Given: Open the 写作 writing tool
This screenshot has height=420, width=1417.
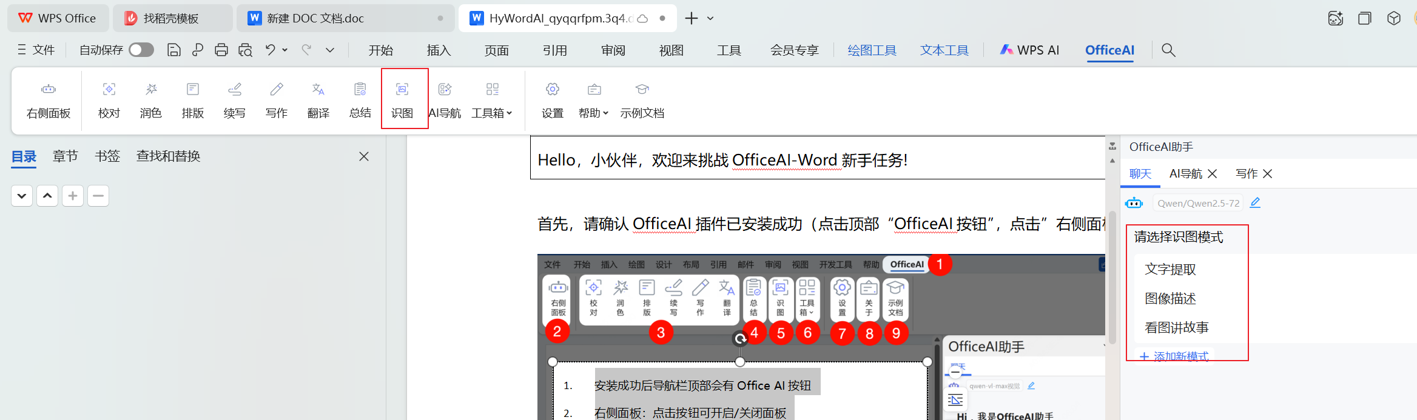Looking at the screenshot, I should click(277, 101).
